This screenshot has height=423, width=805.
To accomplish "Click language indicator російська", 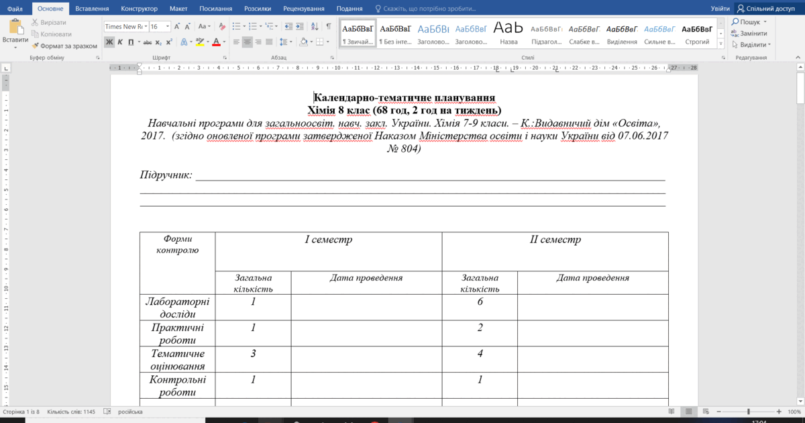I will pos(131,412).
